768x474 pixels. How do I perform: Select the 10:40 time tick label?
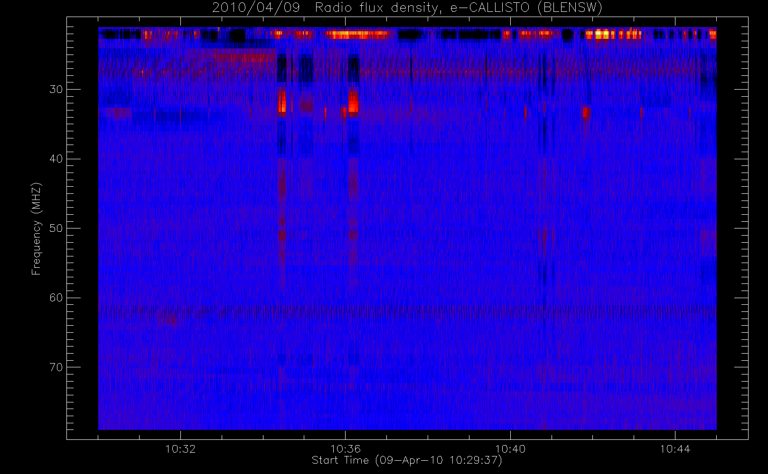[510, 449]
